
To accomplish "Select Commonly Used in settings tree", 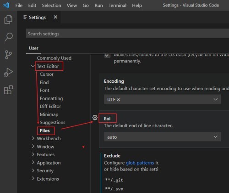I will click(x=54, y=58).
